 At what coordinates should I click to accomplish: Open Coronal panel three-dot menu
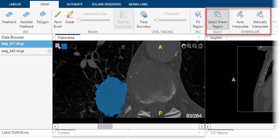tap(199, 133)
